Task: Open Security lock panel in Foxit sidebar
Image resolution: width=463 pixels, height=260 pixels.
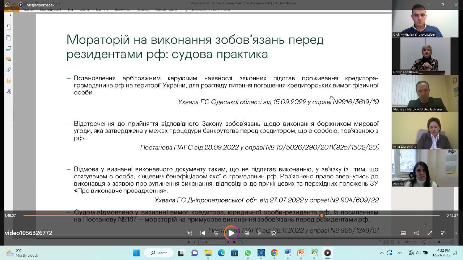Action: [9, 81]
